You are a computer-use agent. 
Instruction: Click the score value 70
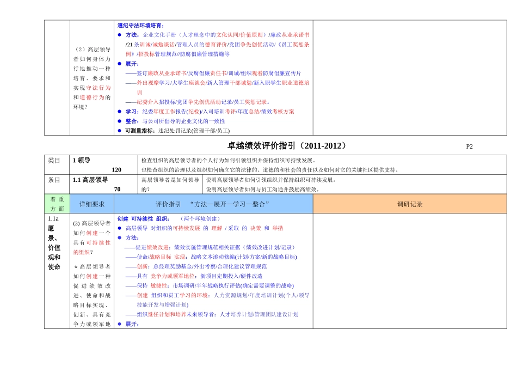[x=117, y=189]
